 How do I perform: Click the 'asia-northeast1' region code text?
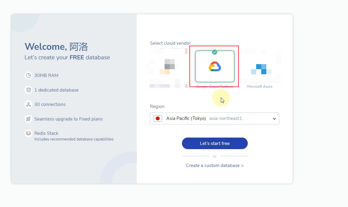[226, 118]
